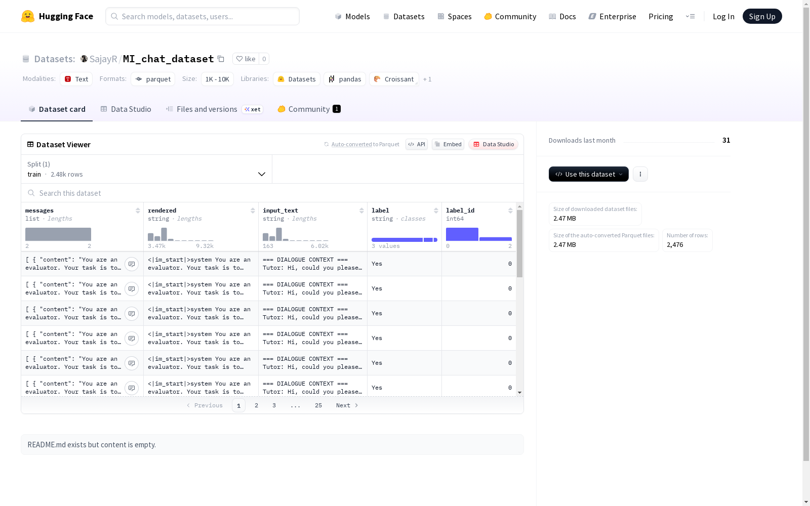Click first row rendered cell
The width and height of the screenshot is (810, 506).
pos(201,264)
